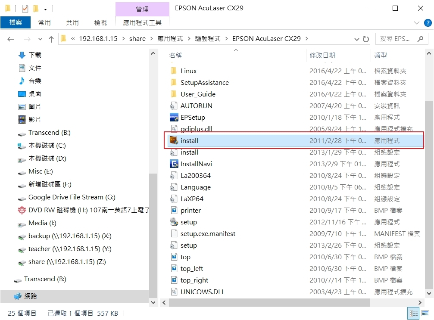
Task: Sort by the 名稱 name column header
Action: [236, 55]
